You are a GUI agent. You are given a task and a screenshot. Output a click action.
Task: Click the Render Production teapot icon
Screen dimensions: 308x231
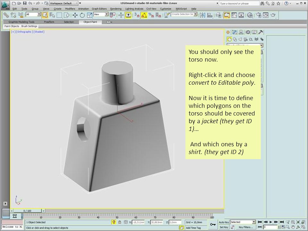coord(273,15)
